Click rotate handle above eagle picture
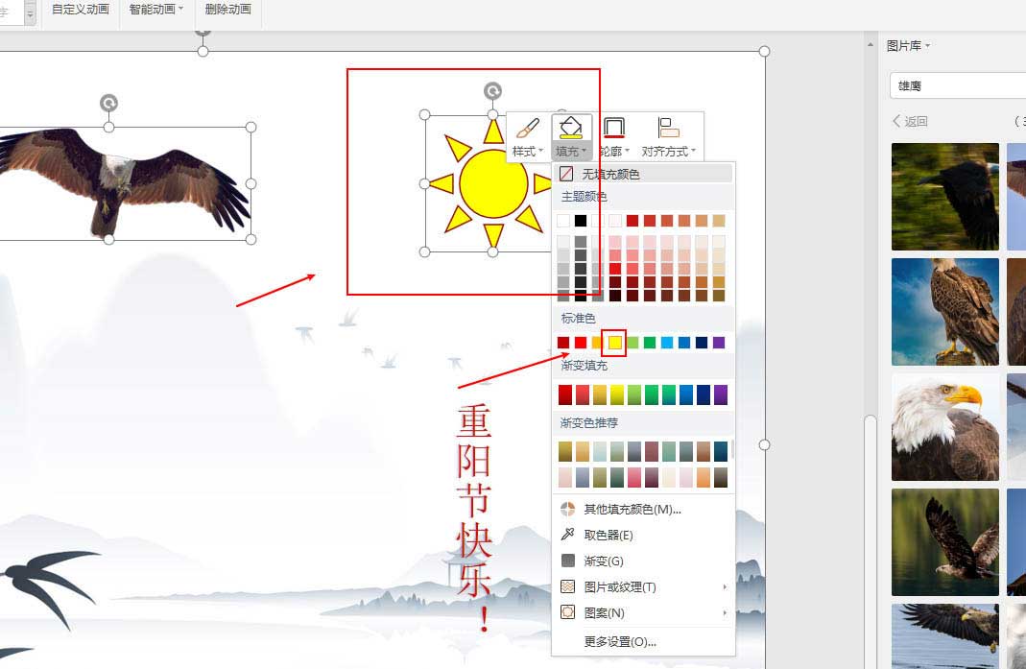Screen dimensions: 1026x669 click(108, 103)
